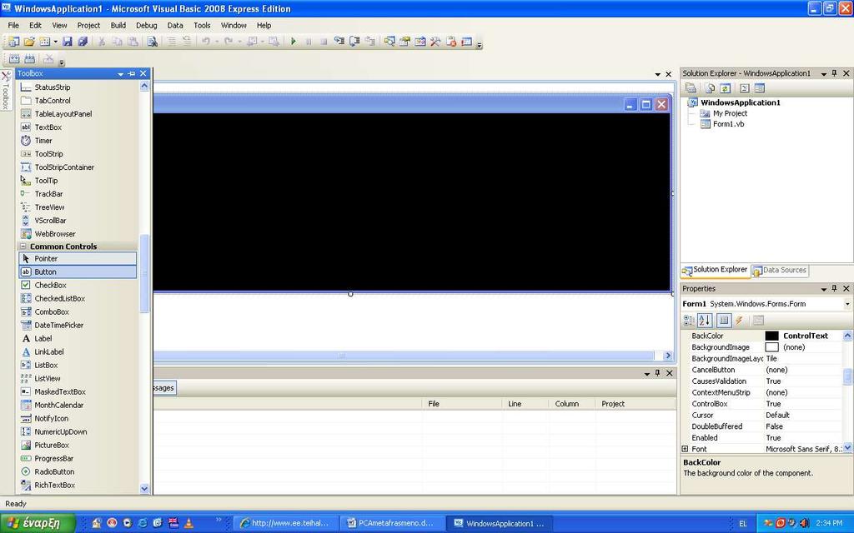Open Solution Explorer window position dropdown
Screen dimensions: 854x533
point(823,73)
